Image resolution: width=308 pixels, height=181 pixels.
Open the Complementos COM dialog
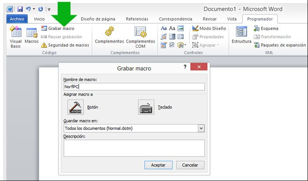point(140,37)
